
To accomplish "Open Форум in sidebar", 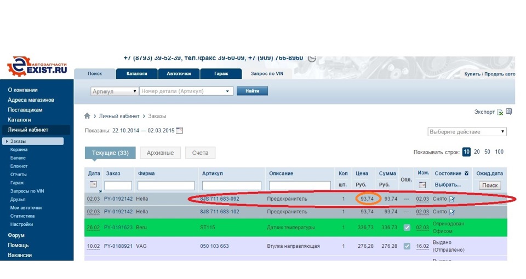I will pos(16,235).
